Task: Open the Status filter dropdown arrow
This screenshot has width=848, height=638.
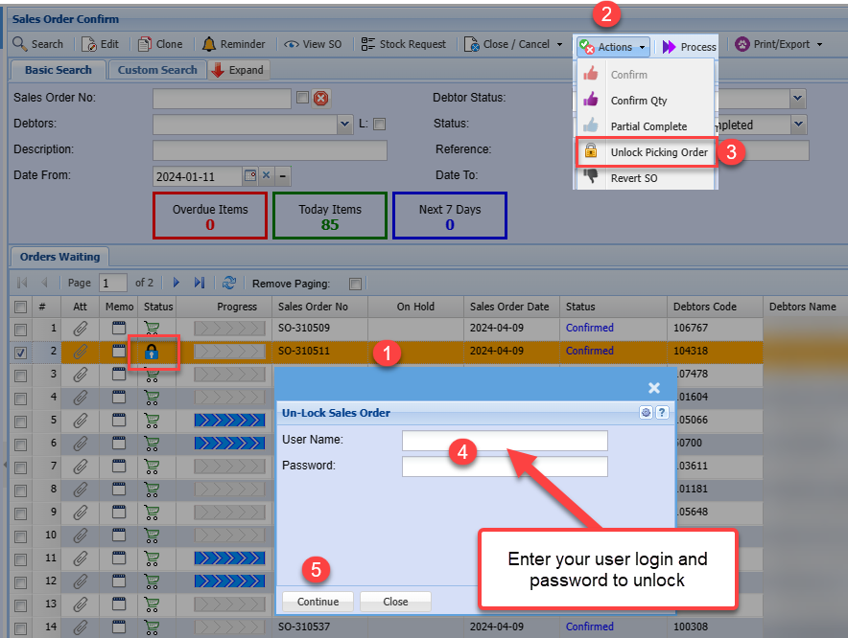Action: click(798, 125)
